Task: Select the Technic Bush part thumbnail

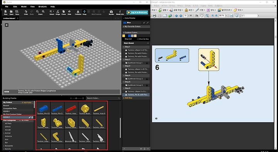Action: coord(85,109)
